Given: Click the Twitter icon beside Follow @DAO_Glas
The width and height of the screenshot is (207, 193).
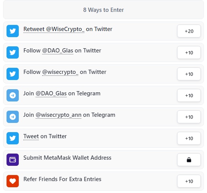Looking at the screenshot, I should pyautogui.click(x=13, y=52).
